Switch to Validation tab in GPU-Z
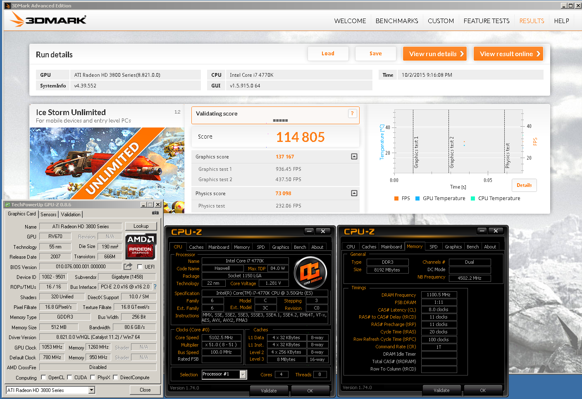 71,214
